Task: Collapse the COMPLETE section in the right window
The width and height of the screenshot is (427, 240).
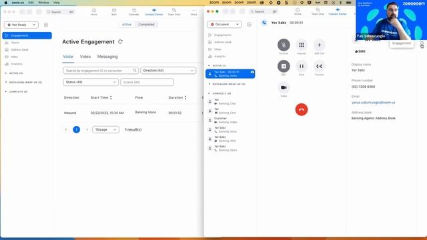Action: [x=209, y=93]
